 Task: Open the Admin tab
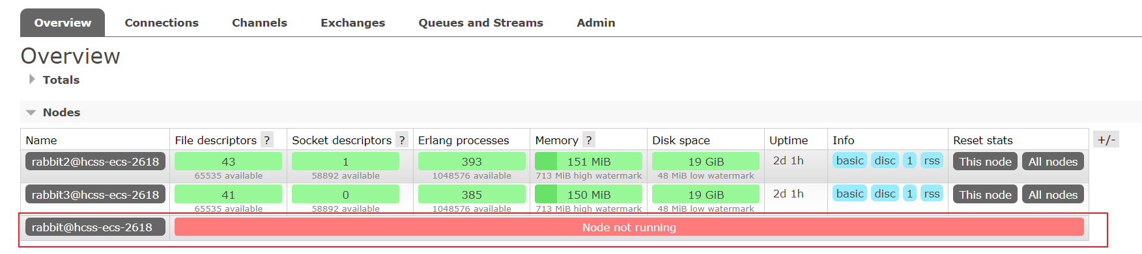point(596,23)
